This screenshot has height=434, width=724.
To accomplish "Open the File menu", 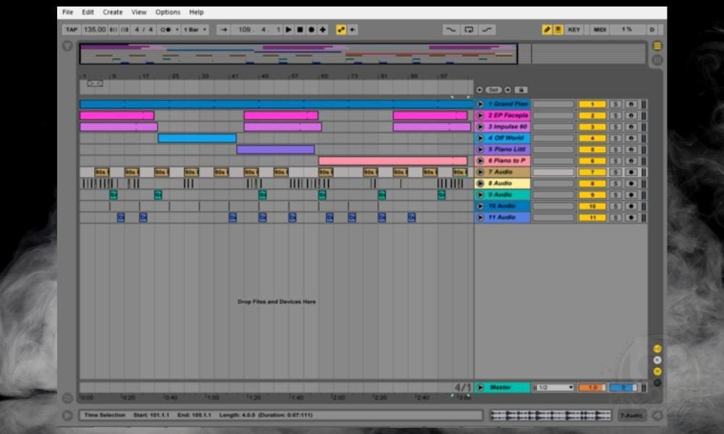I will click(x=67, y=12).
